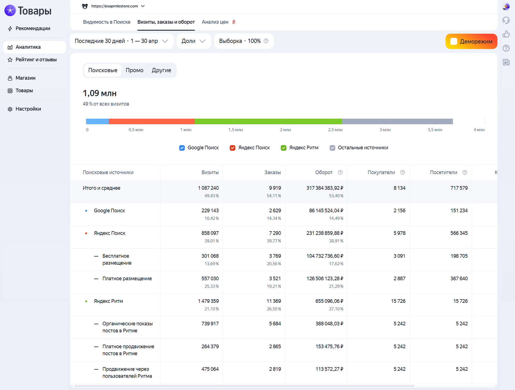The height and width of the screenshot is (390, 515).
Task: Select the Яндекс Поиск table row
Action: click(284, 237)
